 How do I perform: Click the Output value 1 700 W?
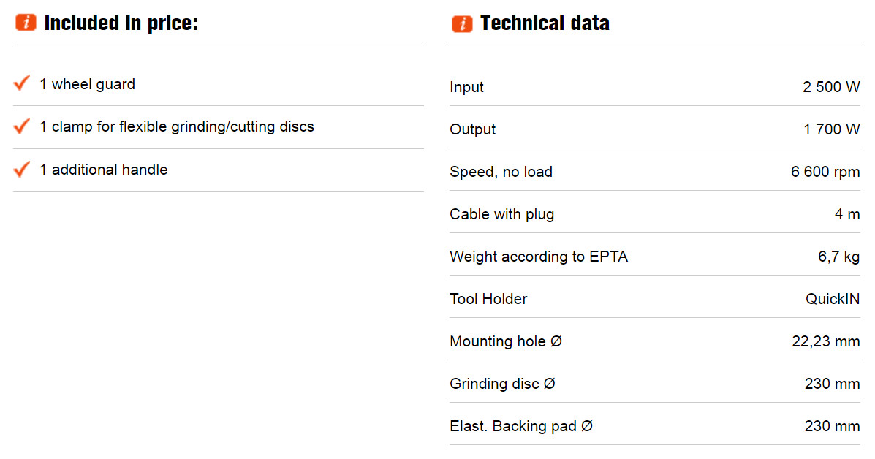(831, 129)
